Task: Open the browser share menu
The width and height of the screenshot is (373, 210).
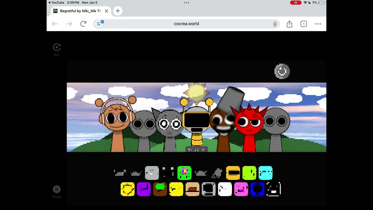Action: click(x=289, y=24)
